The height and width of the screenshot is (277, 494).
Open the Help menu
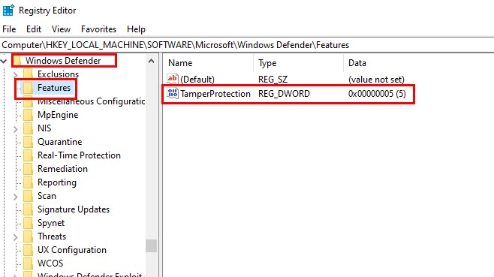(136, 29)
